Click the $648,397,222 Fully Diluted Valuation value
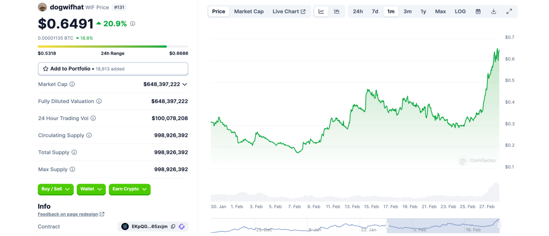 (169, 101)
